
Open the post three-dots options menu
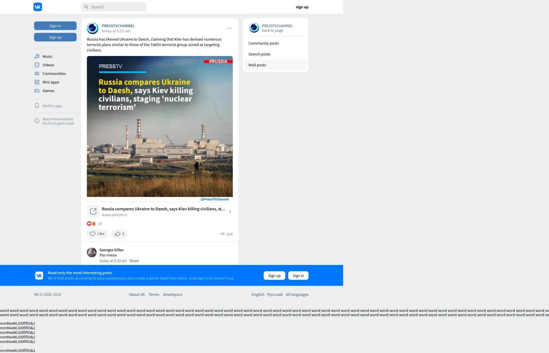point(229,28)
